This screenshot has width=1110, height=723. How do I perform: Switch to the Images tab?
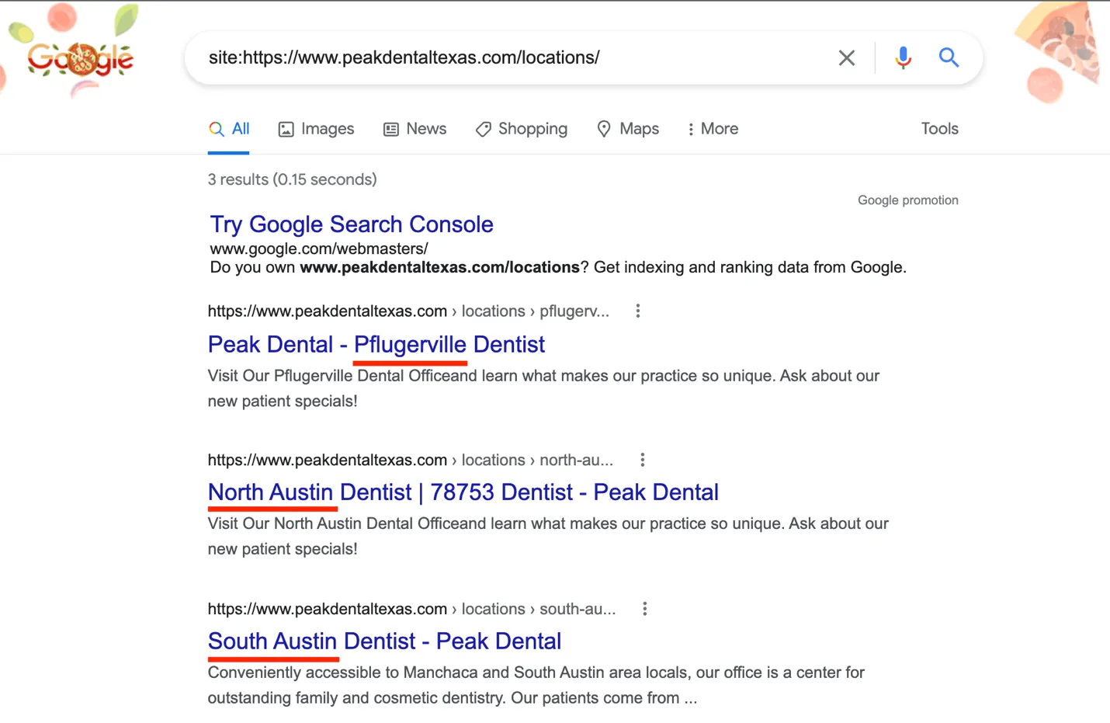point(316,129)
